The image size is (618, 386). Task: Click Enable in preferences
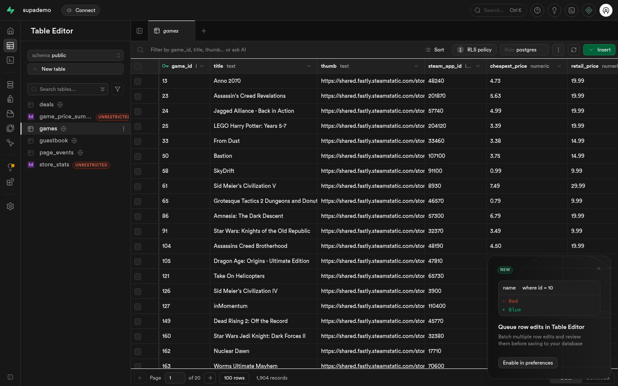click(x=528, y=363)
